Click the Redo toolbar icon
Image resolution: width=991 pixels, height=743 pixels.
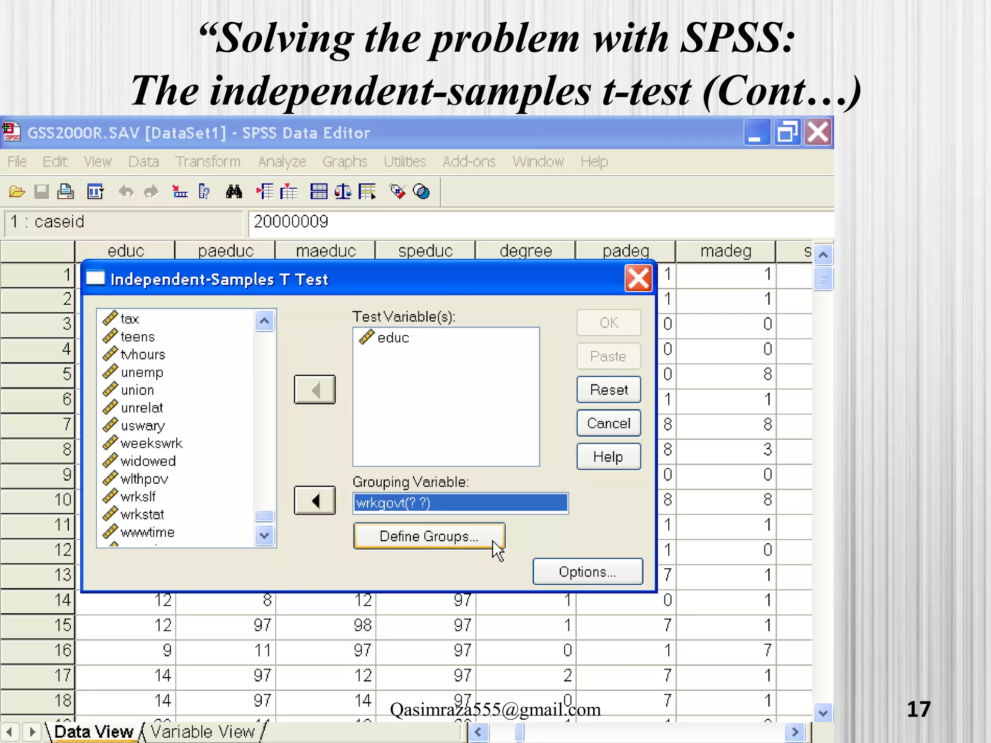click(x=151, y=192)
